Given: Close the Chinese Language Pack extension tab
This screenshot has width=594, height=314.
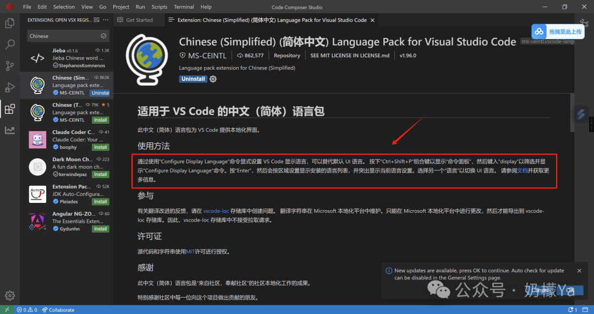Looking at the screenshot, I should (372, 20).
